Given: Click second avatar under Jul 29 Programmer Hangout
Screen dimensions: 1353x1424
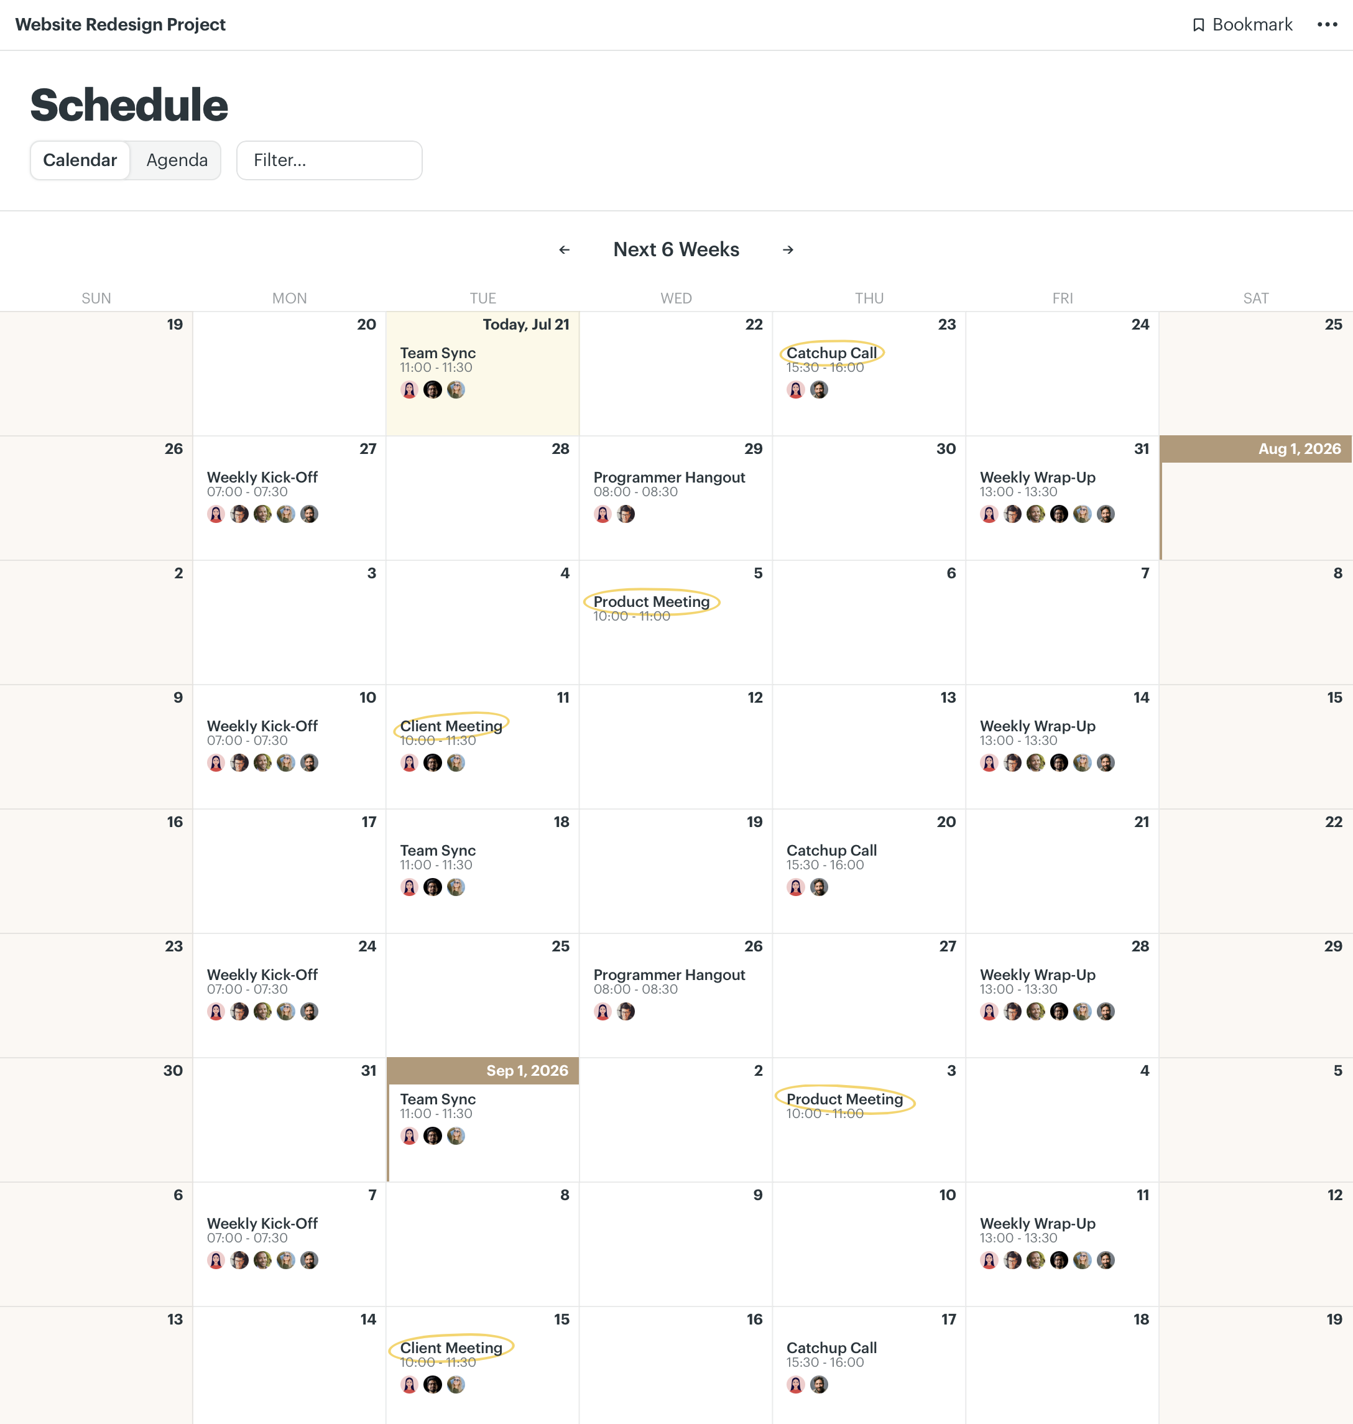Looking at the screenshot, I should pyautogui.click(x=626, y=514).
